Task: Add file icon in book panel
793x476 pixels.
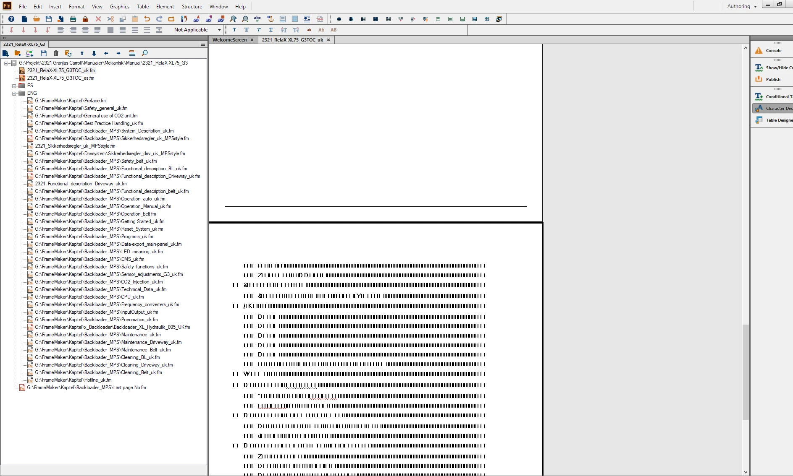Action: (5, 53)
